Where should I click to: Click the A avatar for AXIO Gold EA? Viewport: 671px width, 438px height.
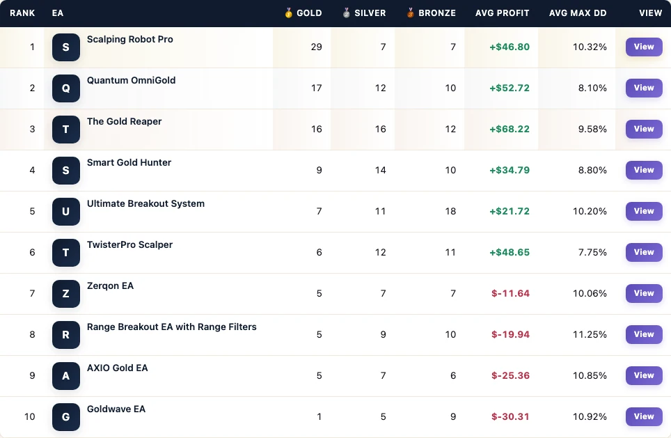(66, 376)
